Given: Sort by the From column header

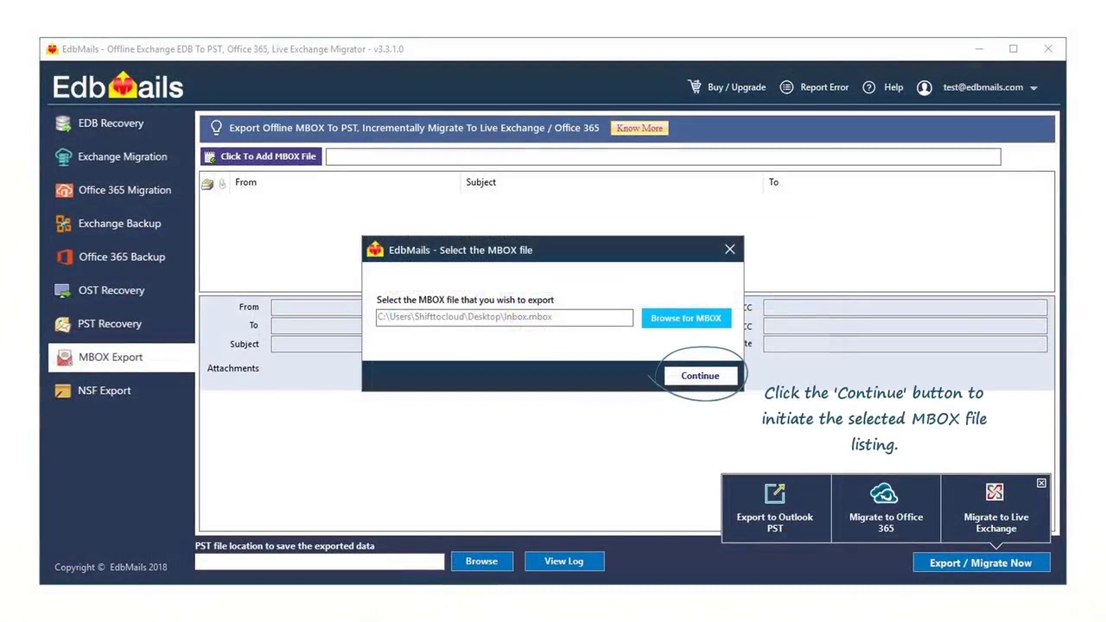Looking at the screenshot, I should click(245, 182).
